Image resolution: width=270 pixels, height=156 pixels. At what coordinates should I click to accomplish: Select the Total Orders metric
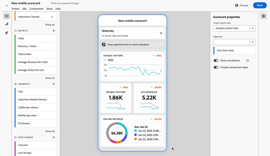tap(36, 54)
